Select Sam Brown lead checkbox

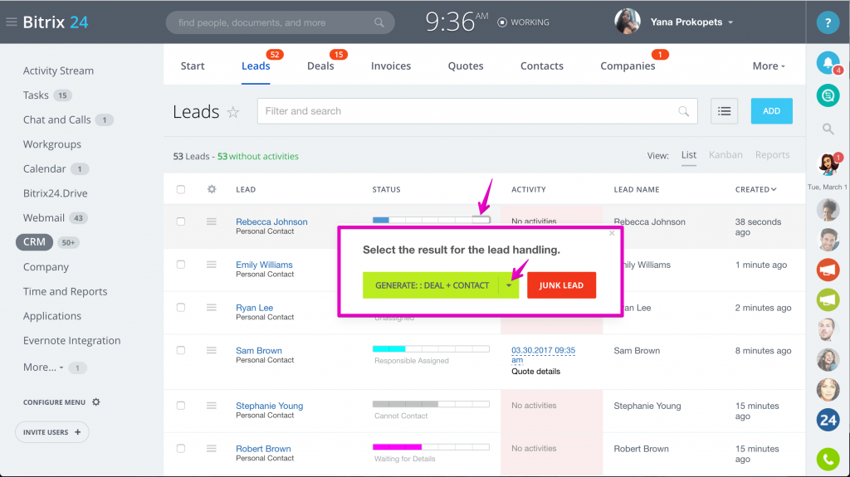point(180,350)
